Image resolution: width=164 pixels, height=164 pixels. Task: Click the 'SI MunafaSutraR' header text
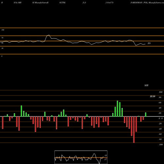click(40, 3)
